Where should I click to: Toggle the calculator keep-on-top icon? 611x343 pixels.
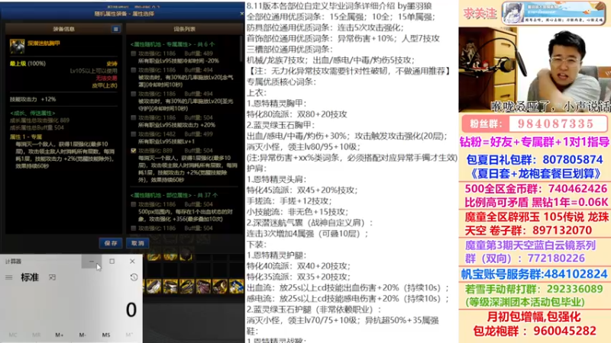pyautogui.click(x=52, y=277)
